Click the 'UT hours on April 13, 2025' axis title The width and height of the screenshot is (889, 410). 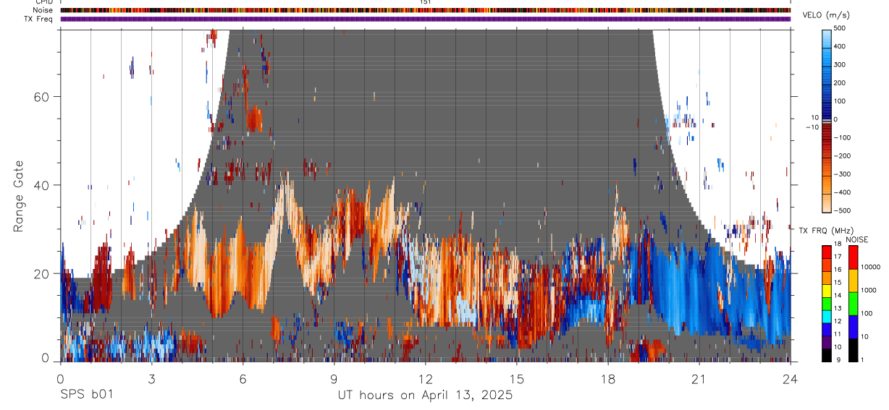tap(425, 395)
